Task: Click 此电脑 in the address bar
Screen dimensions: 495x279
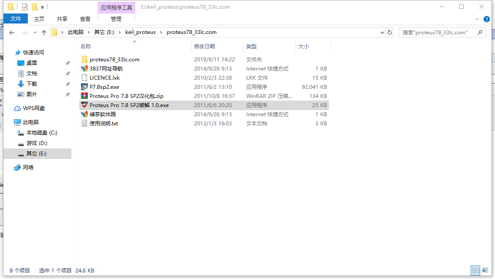Action: tap(75, 32)
